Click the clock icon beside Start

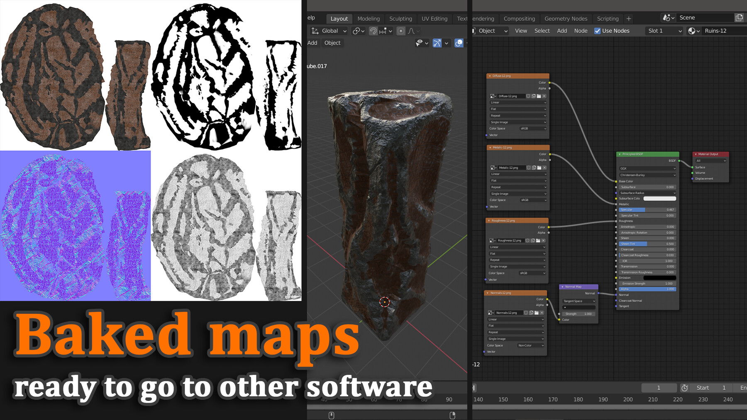pyautogui.click(x=685, y=388)
